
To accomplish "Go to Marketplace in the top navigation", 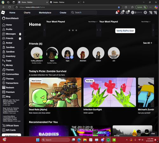I will pyautogui.click(x=45, y=13).
